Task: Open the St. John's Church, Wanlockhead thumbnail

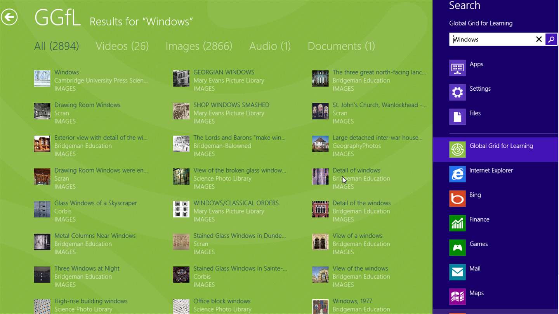Action: [x=320, y=111]
